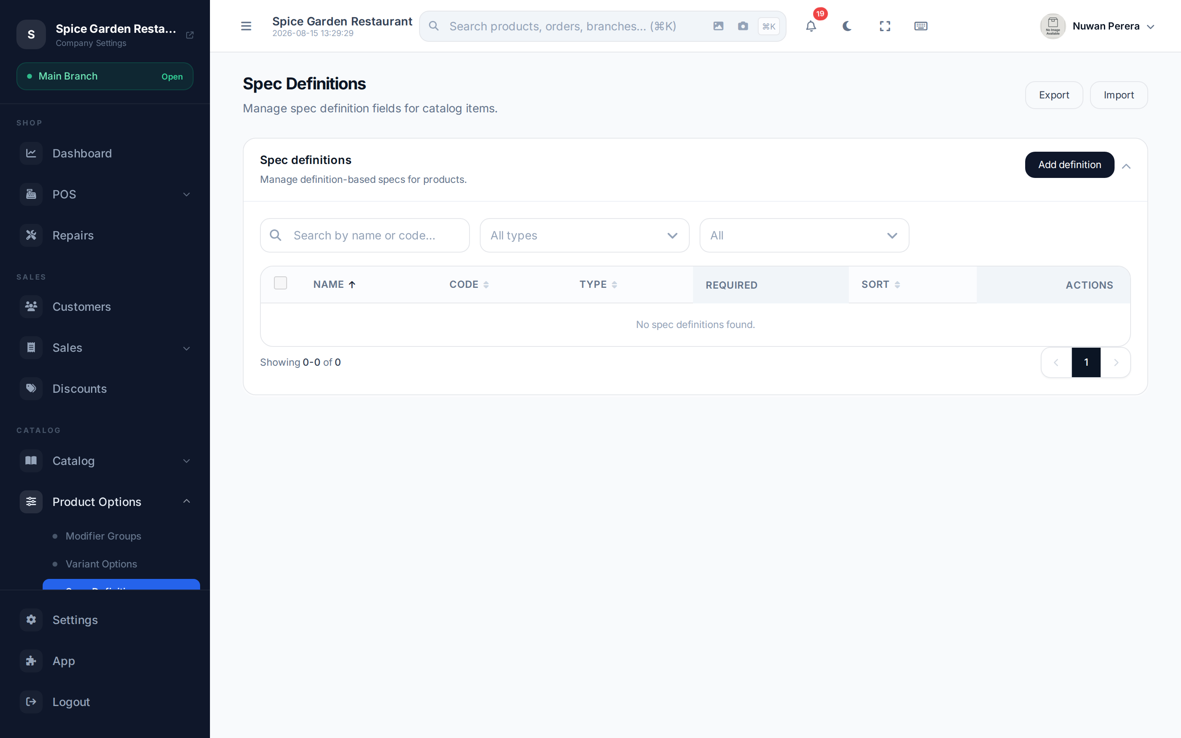
Task: Click the Logout icon
Action: coord(31,702)
